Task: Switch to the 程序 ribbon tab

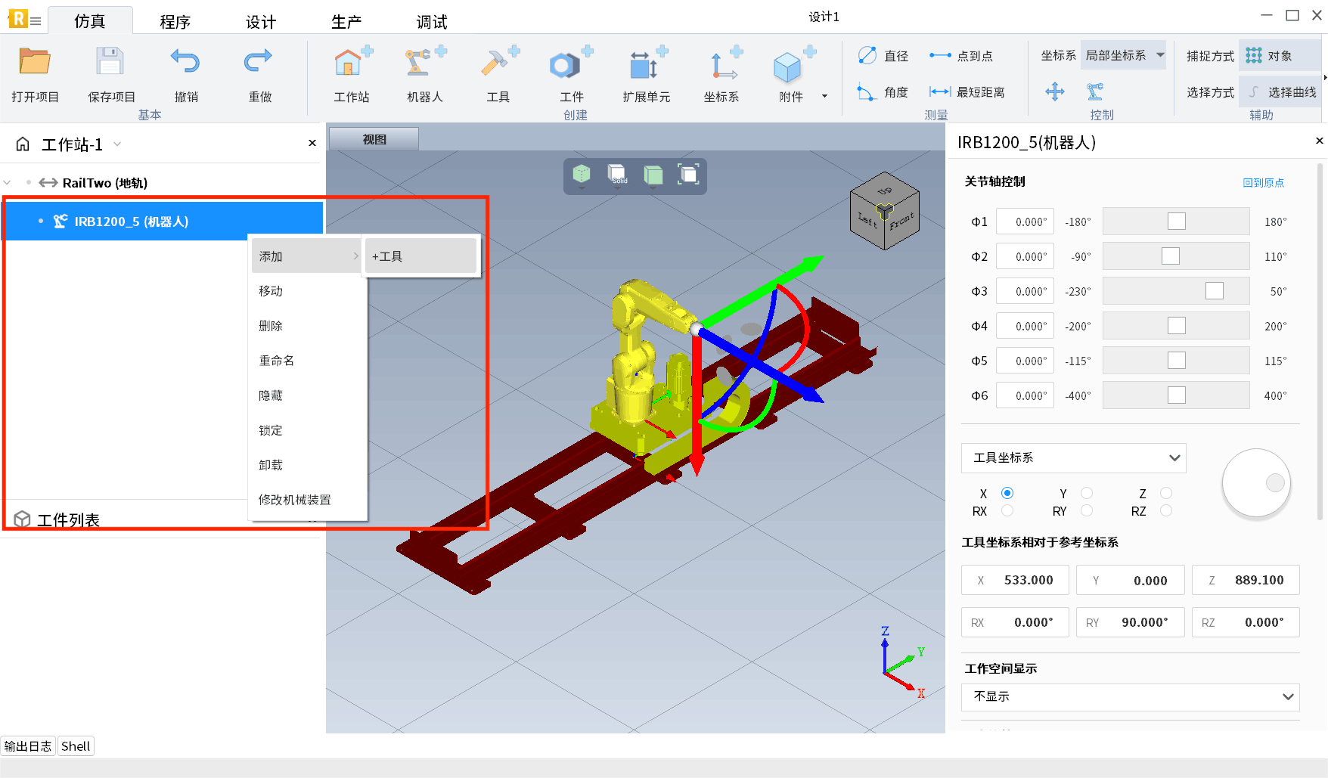Action: tap(175, 22)
